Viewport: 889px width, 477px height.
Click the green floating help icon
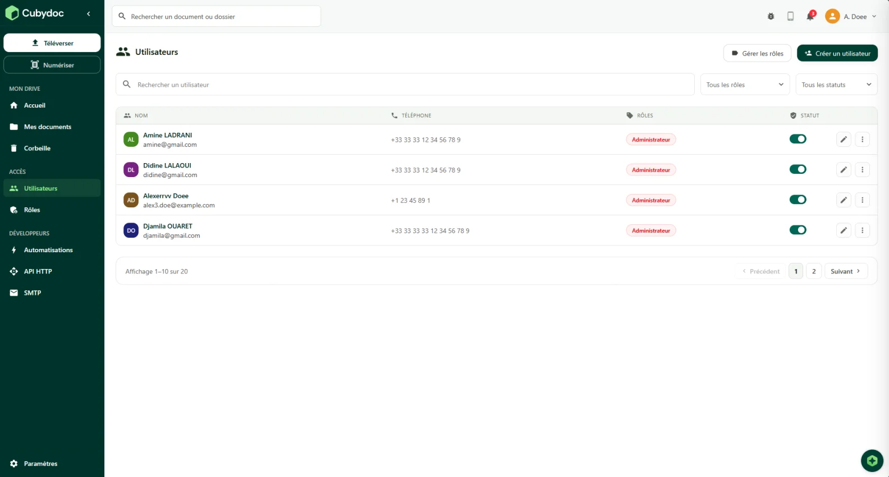tap(872, 461)
